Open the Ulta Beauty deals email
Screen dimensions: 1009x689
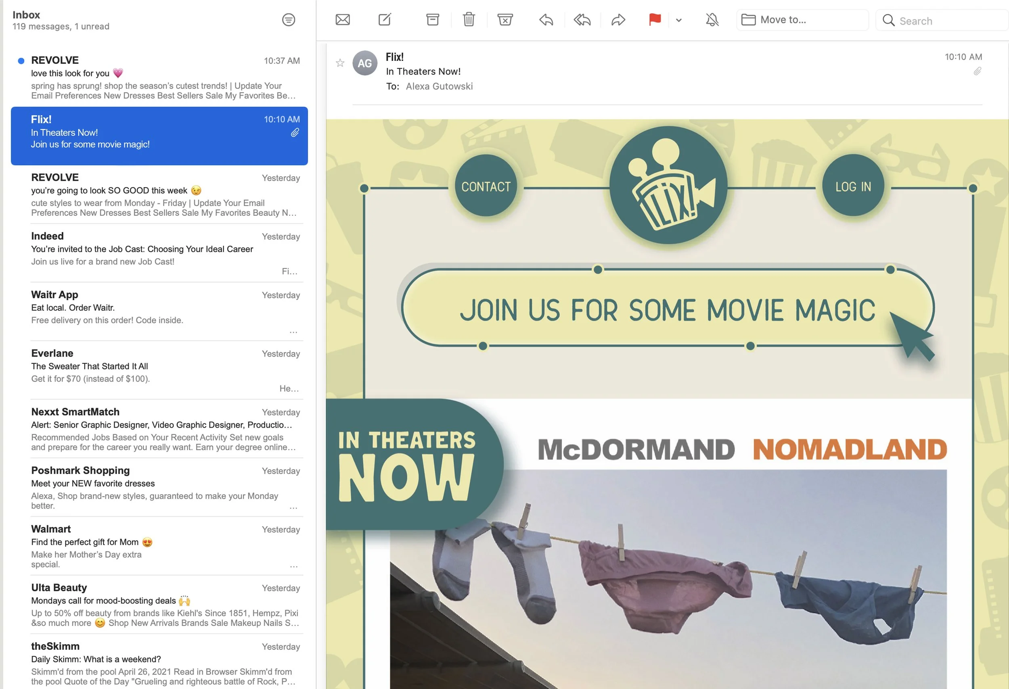[159, 604]
